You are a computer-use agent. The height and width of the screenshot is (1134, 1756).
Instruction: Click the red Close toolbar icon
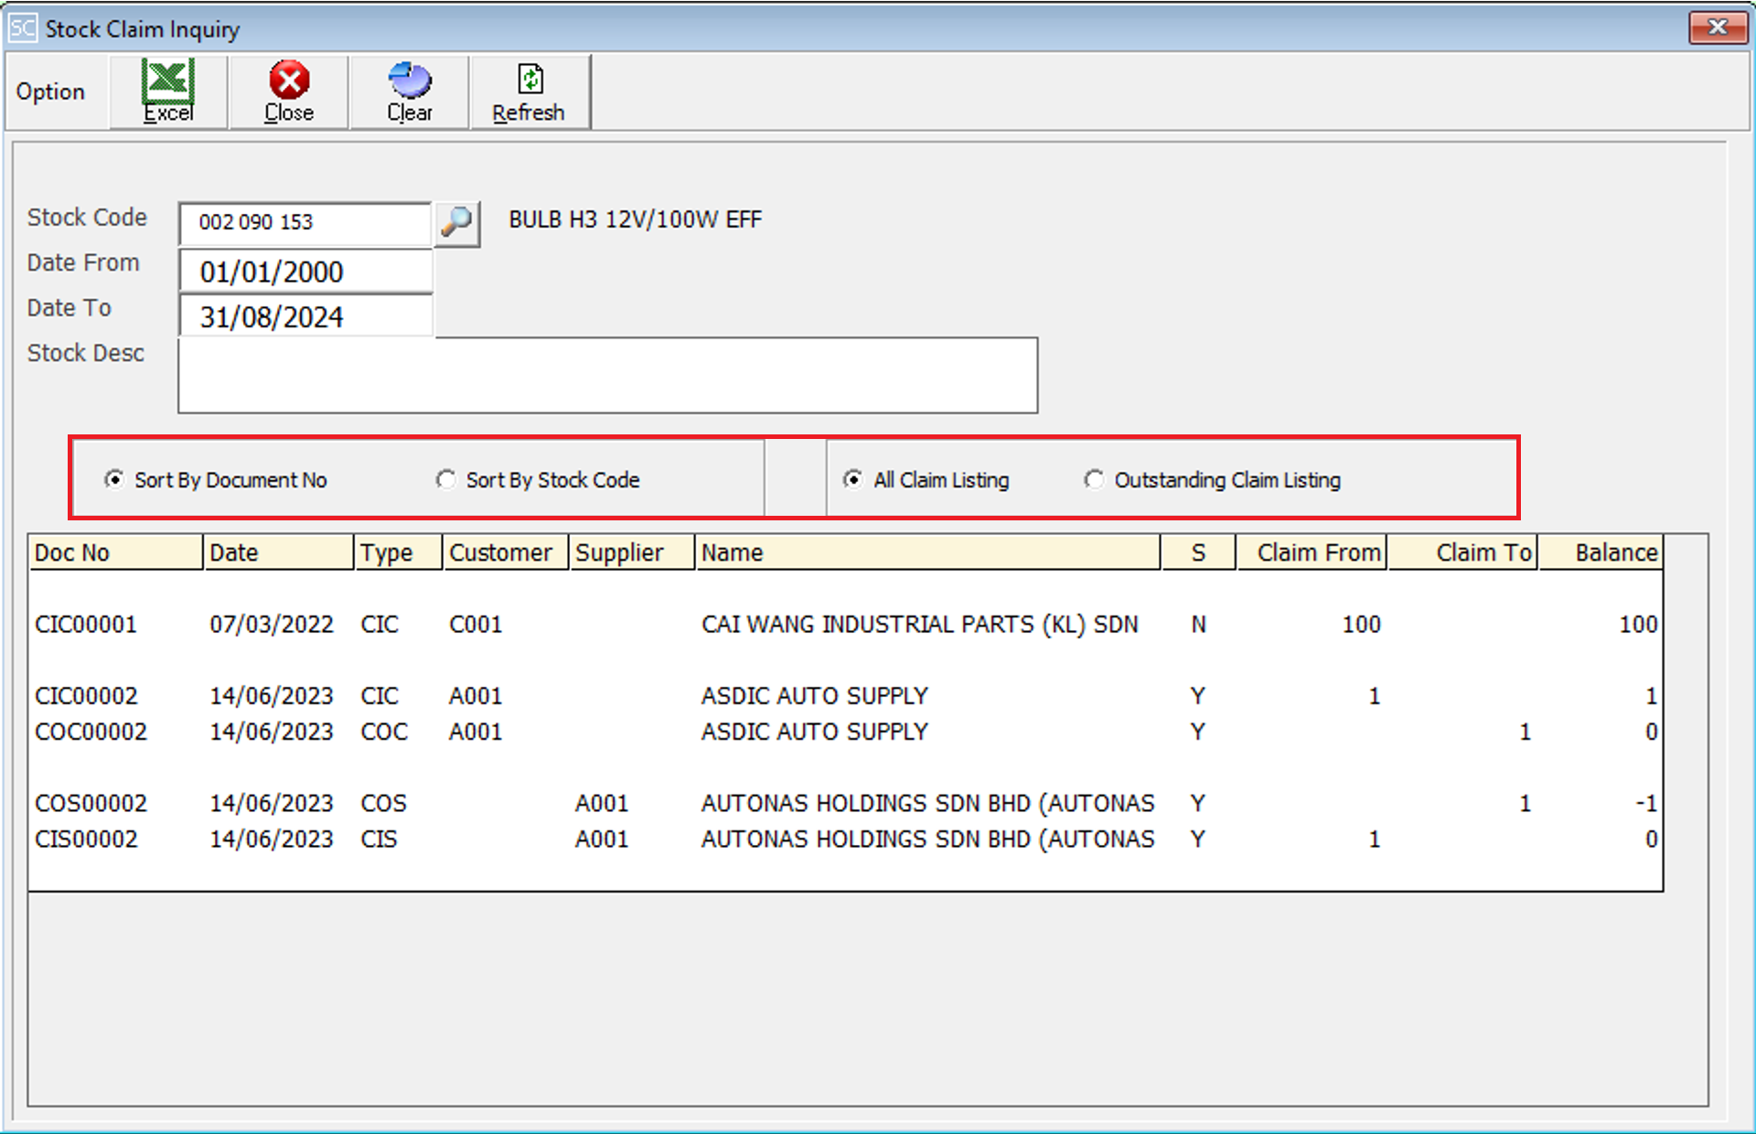click(289, 91)
